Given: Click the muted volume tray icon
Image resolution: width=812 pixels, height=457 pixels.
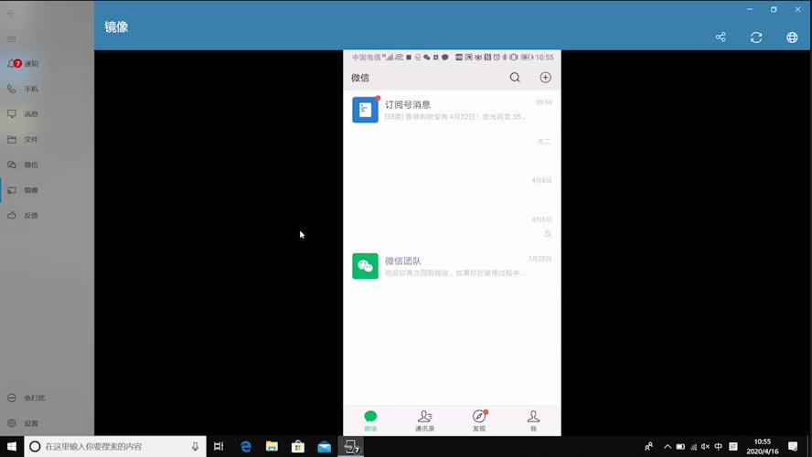Looking at the screenshot, I should click(705, 446).
